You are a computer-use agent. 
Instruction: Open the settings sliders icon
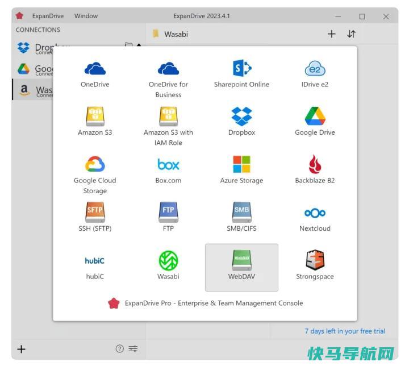(133, 348)
